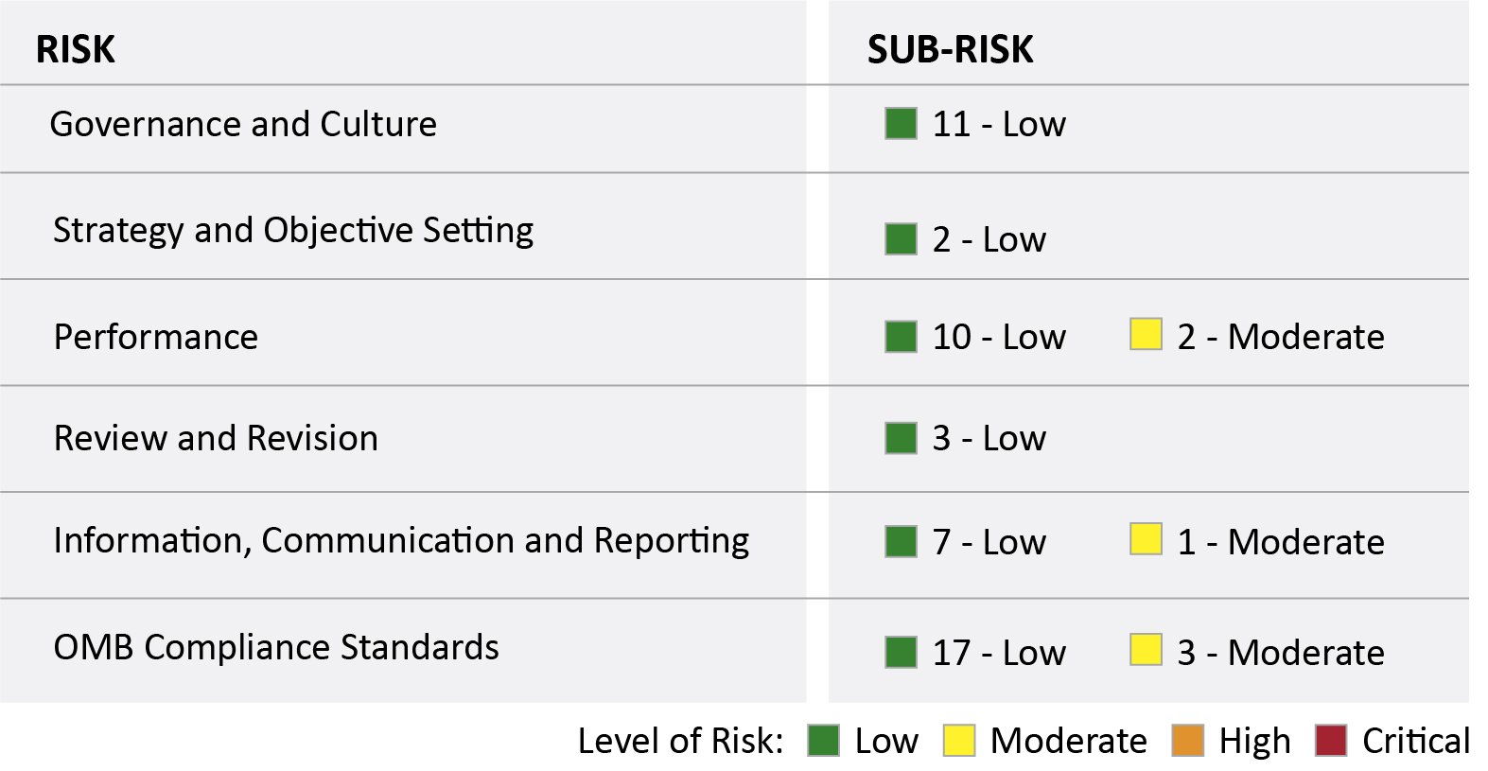Click Strategy and Objective Setting text

pos(293,230)
